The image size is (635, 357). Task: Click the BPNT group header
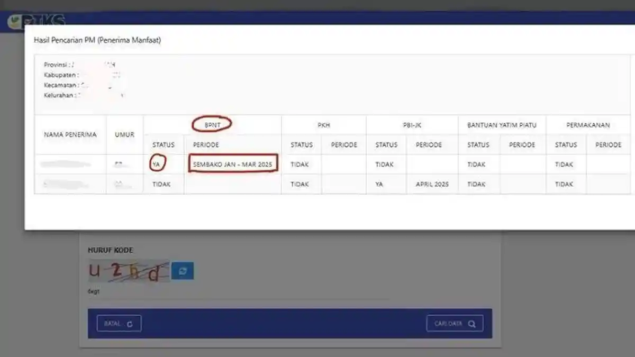pyautogui.click(x=212, y=125)
